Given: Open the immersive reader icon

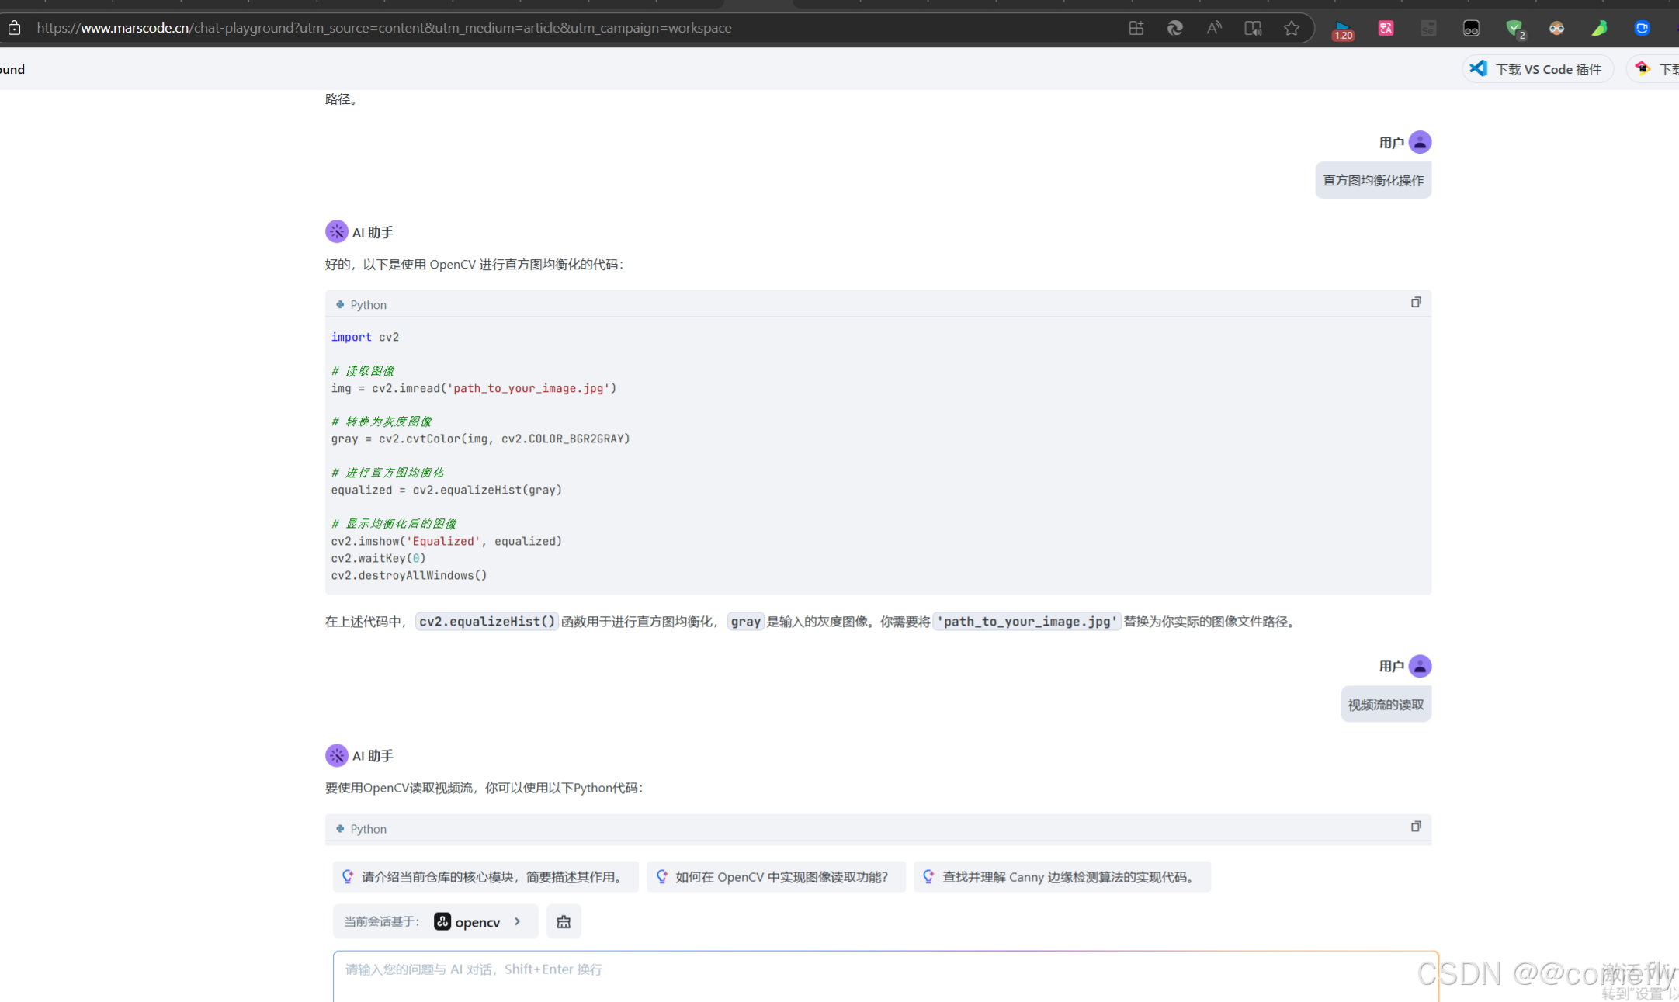Looking at the screenshot, I should pyautogui.click(x=1252, y=29).
